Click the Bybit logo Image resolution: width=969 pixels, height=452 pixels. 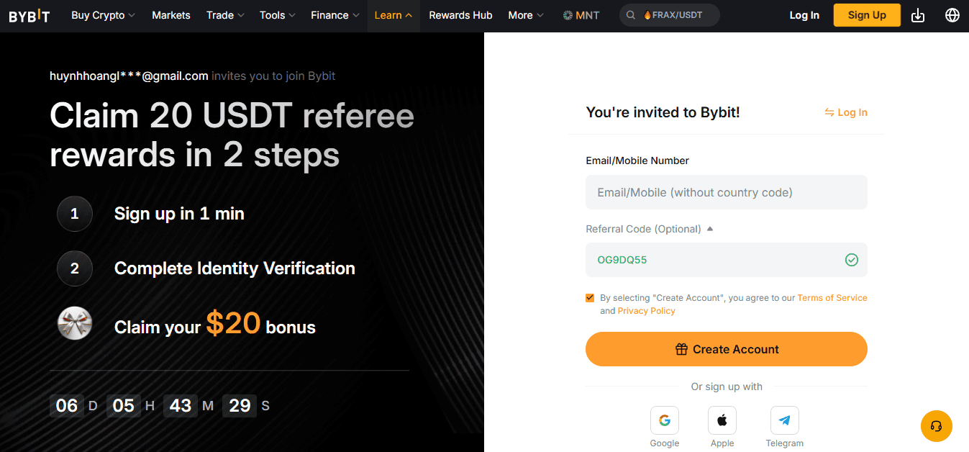29,14
